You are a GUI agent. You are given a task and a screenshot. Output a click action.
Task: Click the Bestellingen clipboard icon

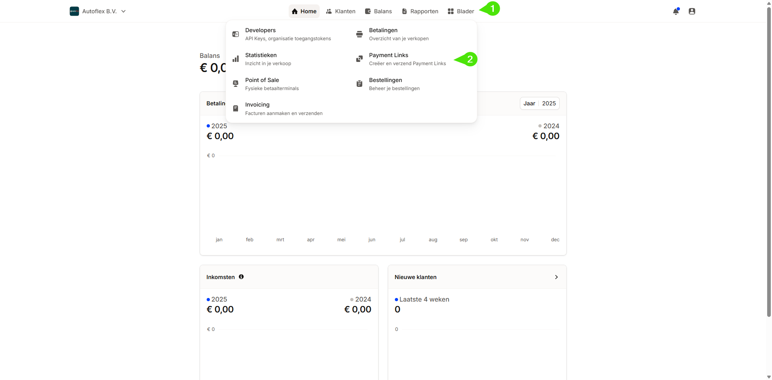point(359,84)
